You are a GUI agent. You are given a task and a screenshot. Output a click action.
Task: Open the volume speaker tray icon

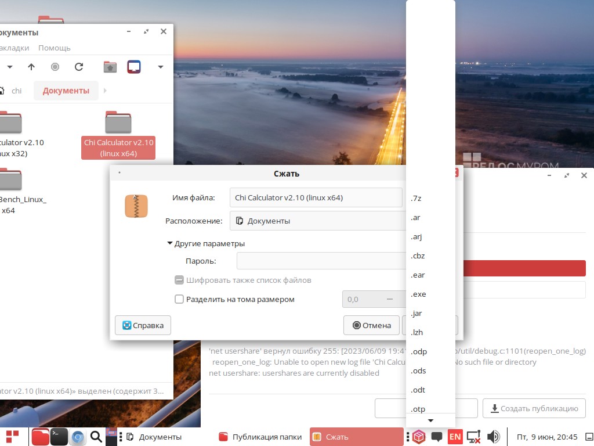(493, 437)
